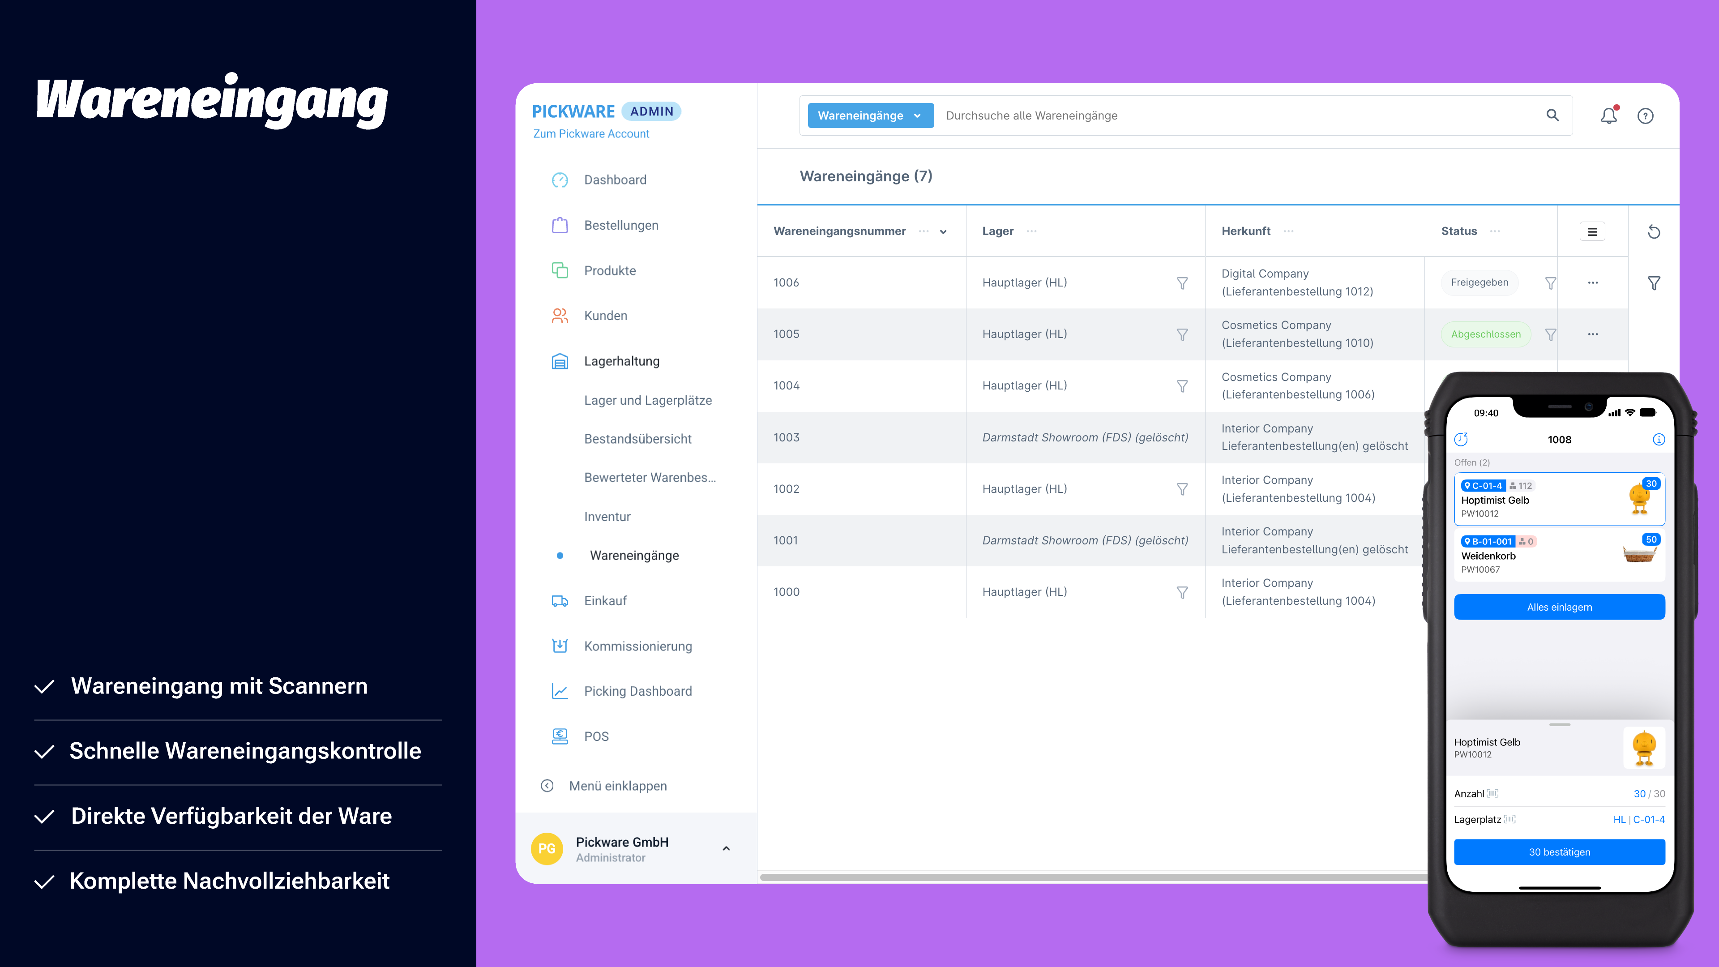Image resolution: width=1719 pixels, height=967 pixels.
Task: Toggle sort arrow on Wareneingangsnummer column
Action: point(944,231)
